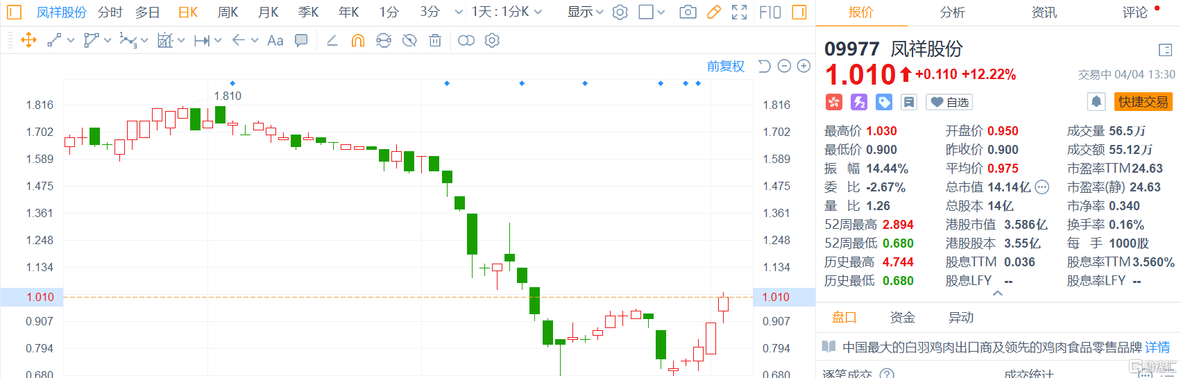Image resolution: width=1181 pixels, height=378 pixels.
Task: Toggle the right side panel
Action: pos(799,12)
